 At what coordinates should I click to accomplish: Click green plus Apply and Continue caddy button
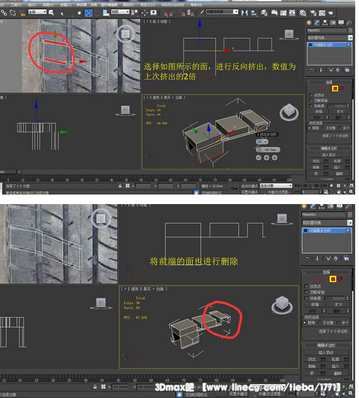click(x=266, y=158)
